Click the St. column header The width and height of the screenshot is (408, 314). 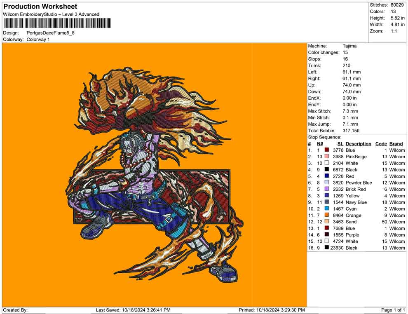coord(340,144)
